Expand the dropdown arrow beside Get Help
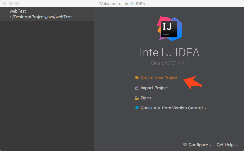 click(x=236, y=145)
